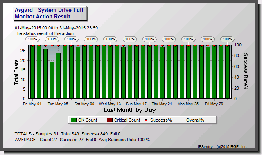Click the Last Month by Day axis title

(129, 110)
